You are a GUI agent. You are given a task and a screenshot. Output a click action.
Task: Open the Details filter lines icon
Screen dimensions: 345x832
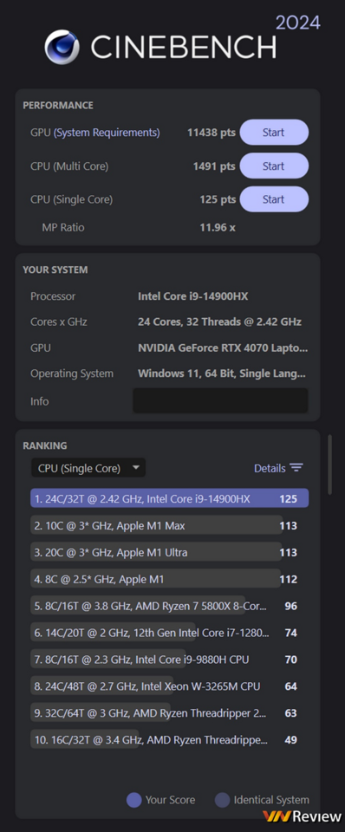[296, 468]
